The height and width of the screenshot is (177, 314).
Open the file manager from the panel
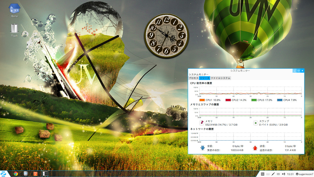tap(25, 174)
